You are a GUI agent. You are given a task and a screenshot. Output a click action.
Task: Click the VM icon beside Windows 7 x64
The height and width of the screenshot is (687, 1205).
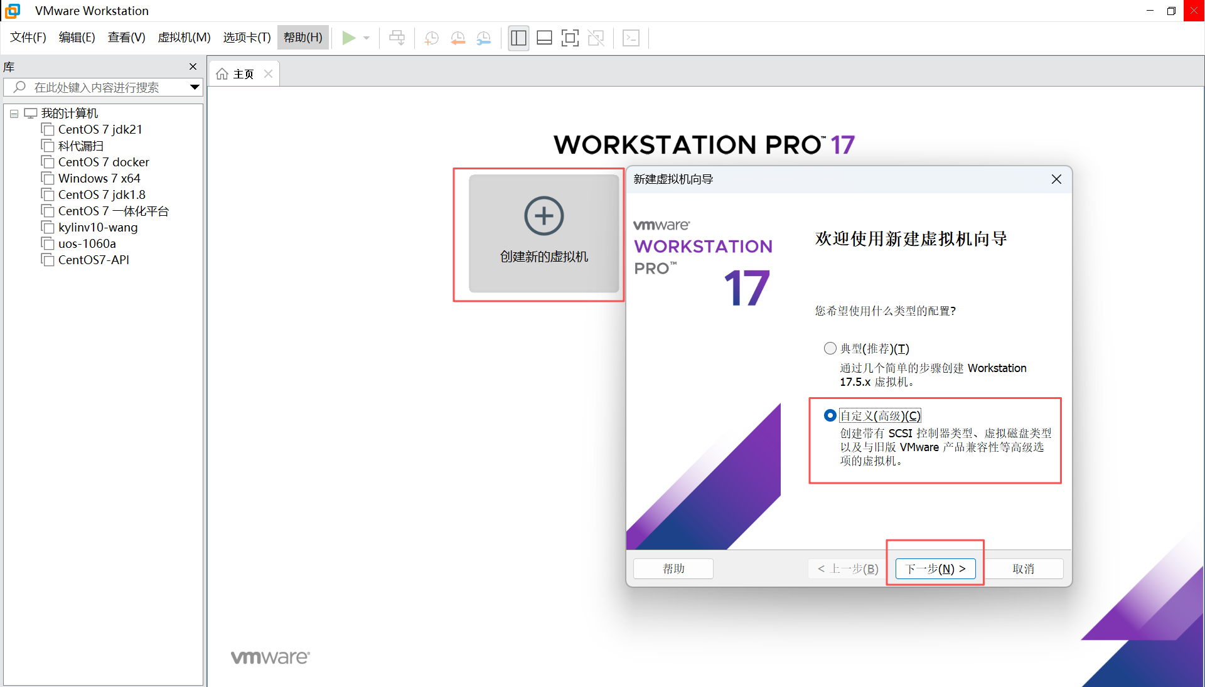click(48, 178)
